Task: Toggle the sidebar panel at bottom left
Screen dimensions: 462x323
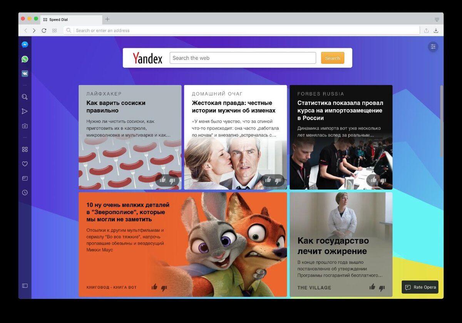Action: (x=25, y=286)
